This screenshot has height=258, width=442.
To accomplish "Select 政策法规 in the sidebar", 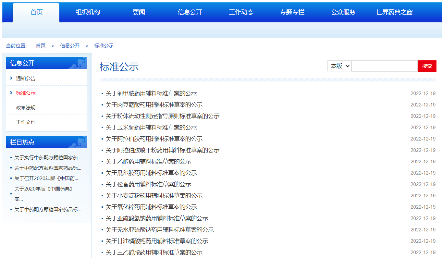I will (26, 107).
